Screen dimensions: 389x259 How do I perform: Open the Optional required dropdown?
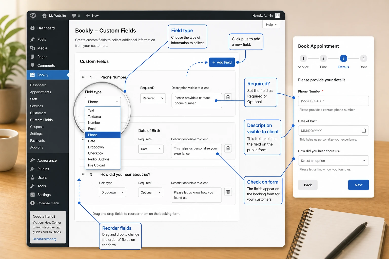pyautogui.click(x=151, y=192)
